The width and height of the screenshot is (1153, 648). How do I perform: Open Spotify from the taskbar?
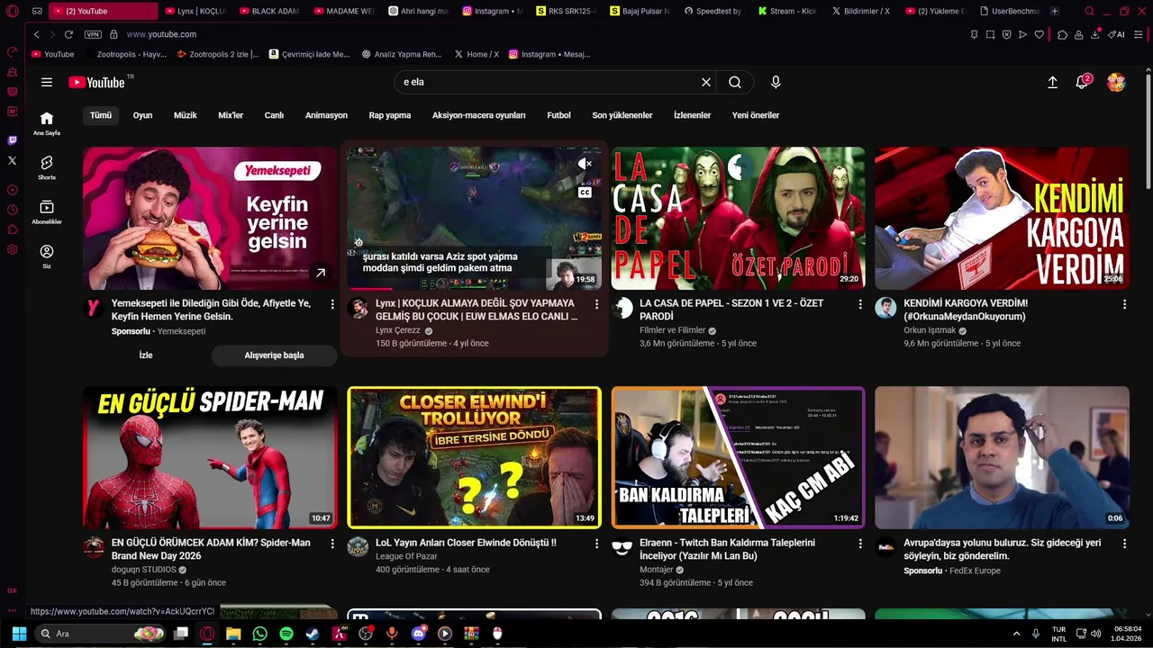286,634
